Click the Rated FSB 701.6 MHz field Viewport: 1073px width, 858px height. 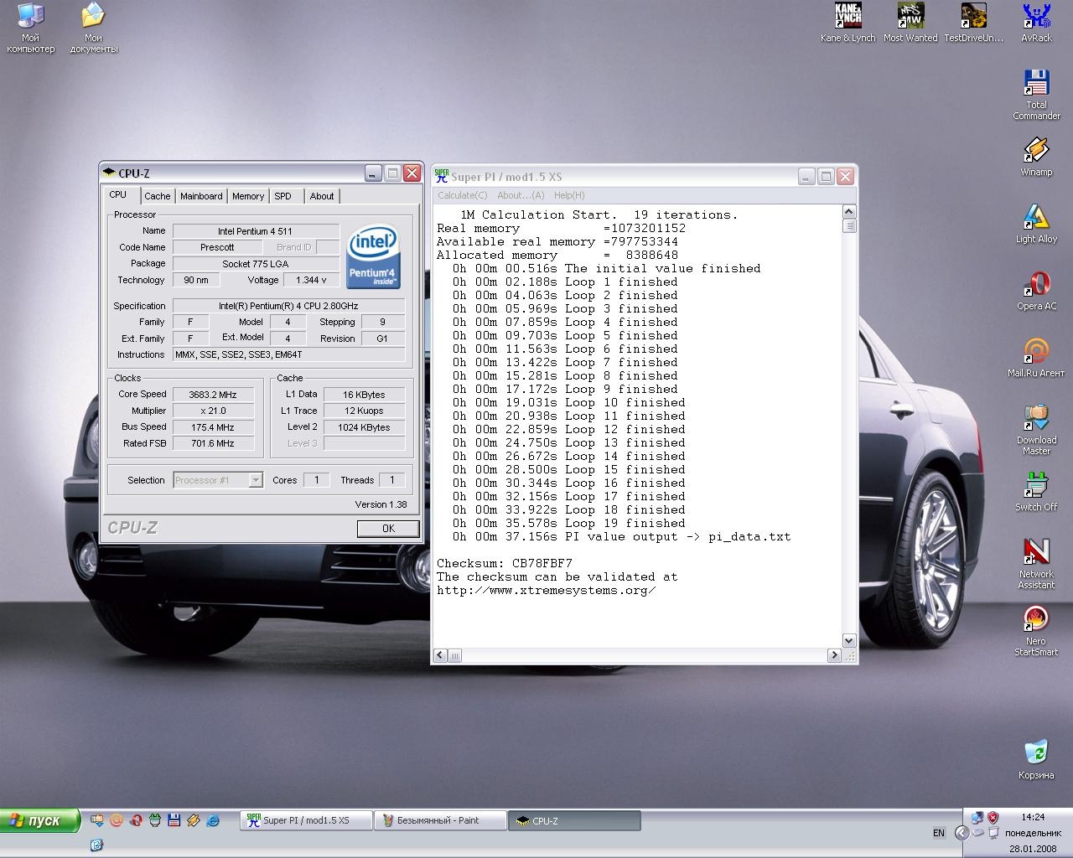tap(213, 443)
